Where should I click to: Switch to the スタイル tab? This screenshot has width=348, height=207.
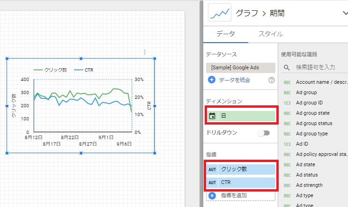coord(271,34)
